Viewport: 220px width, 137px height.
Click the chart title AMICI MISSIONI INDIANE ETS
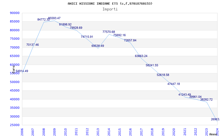(110, 4)
